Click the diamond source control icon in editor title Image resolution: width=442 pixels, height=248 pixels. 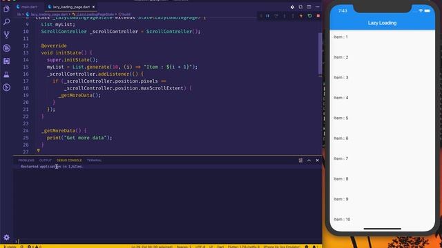tap(292, 7)
